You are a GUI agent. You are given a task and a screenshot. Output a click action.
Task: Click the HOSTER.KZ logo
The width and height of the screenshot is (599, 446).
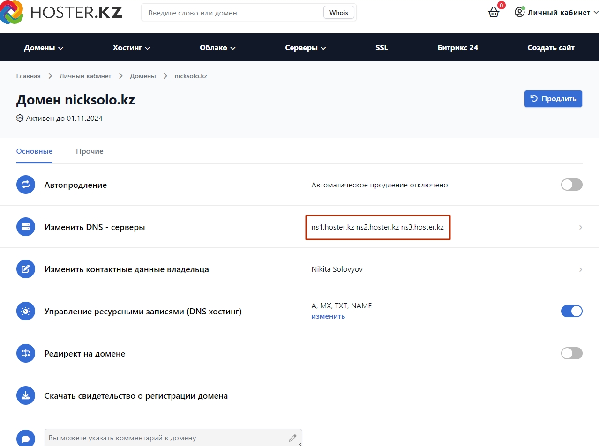click(x=61, y=13)
